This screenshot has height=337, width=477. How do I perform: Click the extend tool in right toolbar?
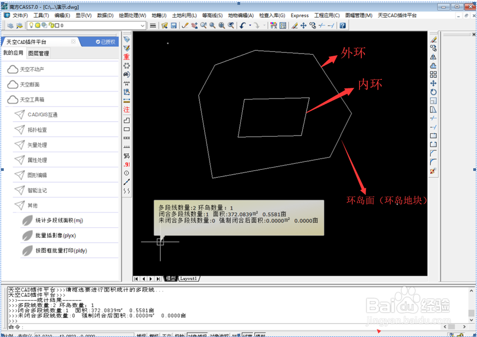pos(433,127)
